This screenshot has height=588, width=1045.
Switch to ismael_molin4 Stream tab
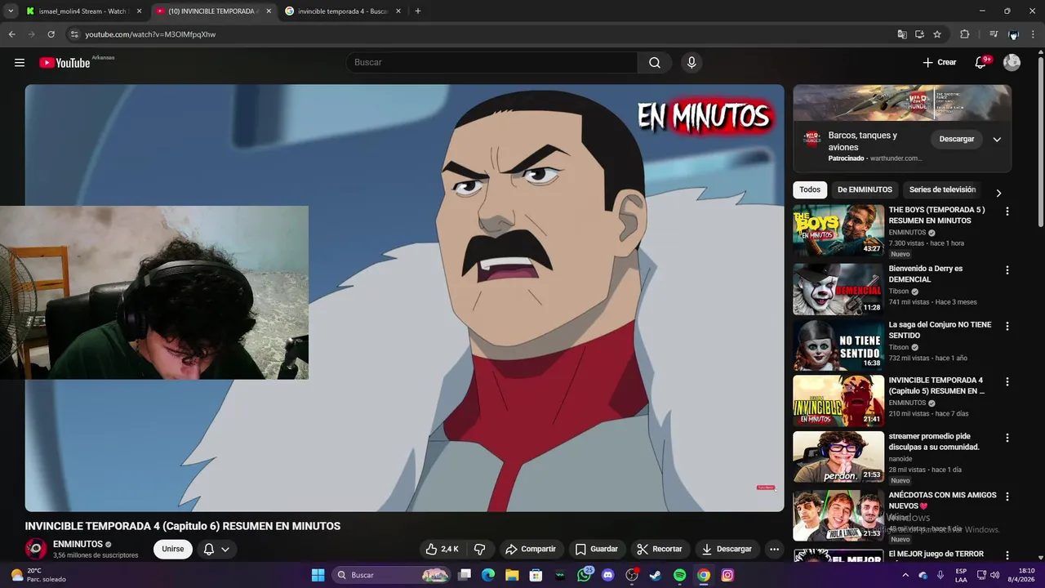point(82,11)
